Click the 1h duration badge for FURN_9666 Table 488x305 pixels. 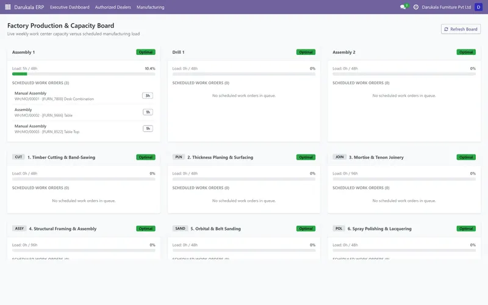(x=148, y=112)
